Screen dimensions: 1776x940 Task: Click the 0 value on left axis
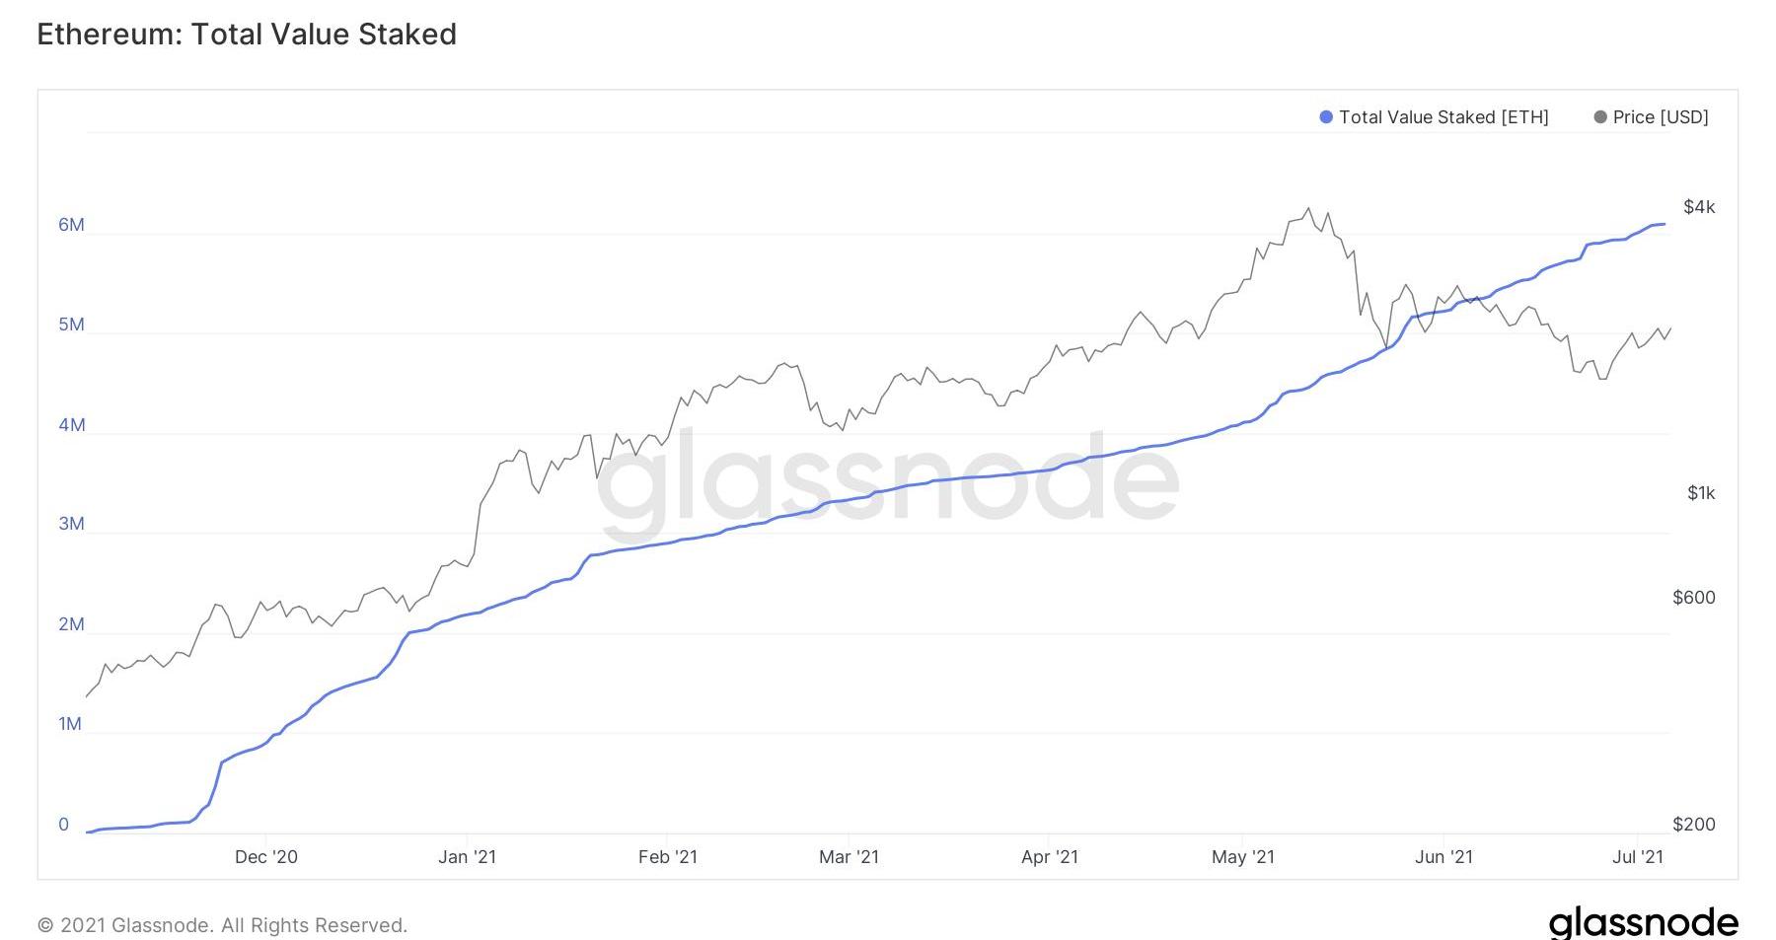coord(64,825)
